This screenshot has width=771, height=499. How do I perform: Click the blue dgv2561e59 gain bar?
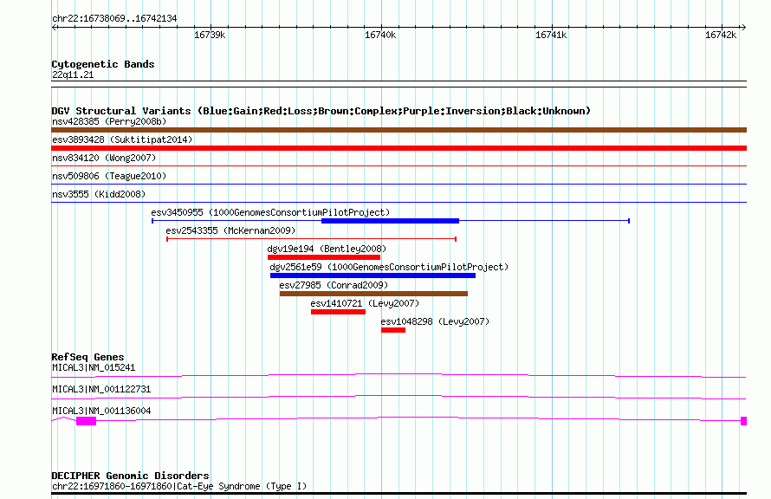pyautogui.click(x=373, y=275)
